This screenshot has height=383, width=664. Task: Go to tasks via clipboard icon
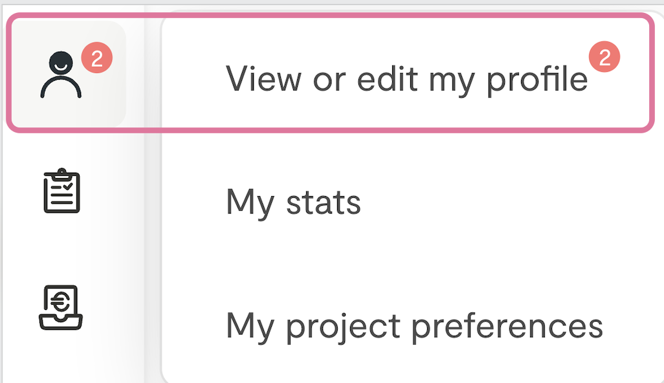61,191
